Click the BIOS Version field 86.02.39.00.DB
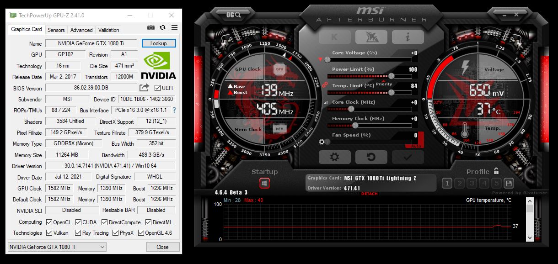Viewport: 558px width, 264px height. (x=91, y=88)
